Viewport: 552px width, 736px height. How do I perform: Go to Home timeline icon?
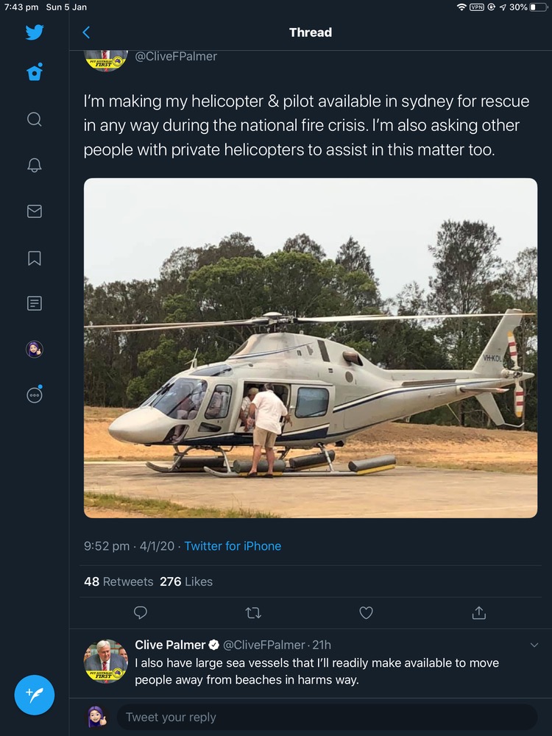point(34,73)
